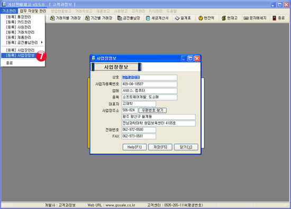
Task: Open the 문자메세지 text message toolbar button
Action: coord(255,18)
